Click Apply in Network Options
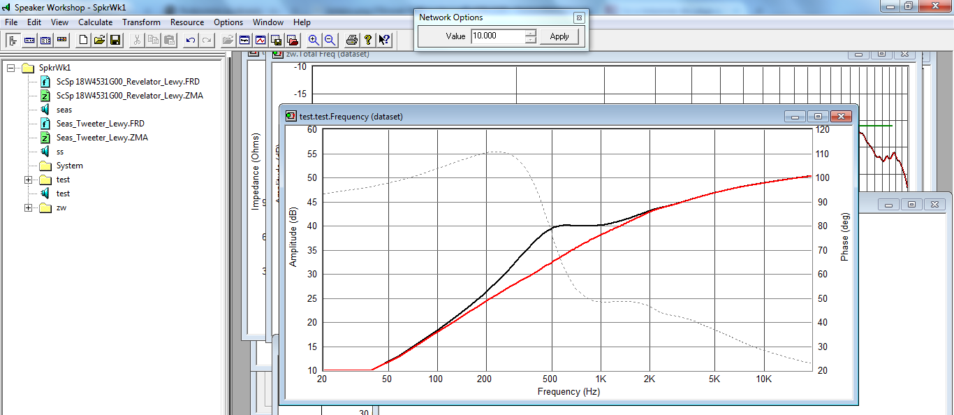 click(559, 36)
